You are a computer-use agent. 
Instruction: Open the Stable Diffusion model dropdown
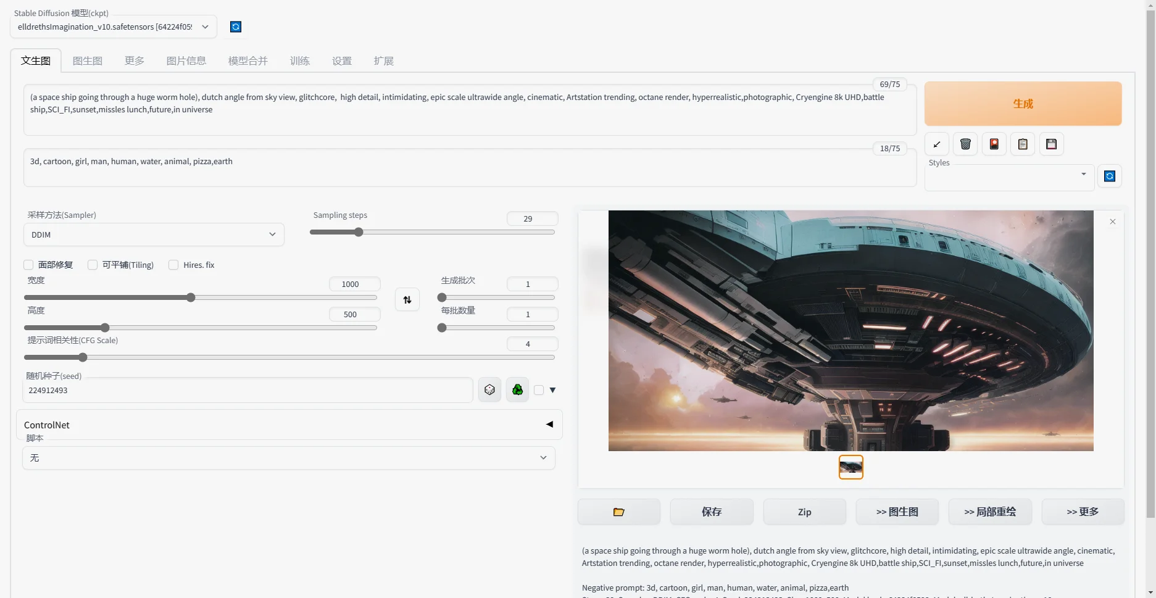coord(114,27)
